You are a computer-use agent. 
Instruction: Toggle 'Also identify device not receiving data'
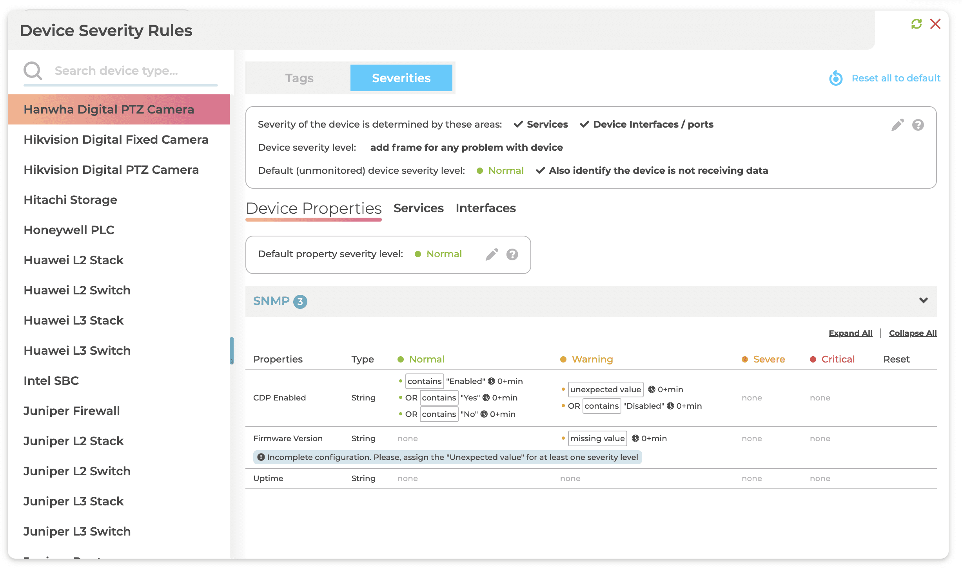pos(540,171)
